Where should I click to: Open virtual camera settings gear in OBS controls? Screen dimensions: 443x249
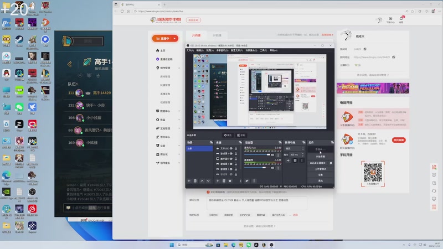(x=331, y=163)
